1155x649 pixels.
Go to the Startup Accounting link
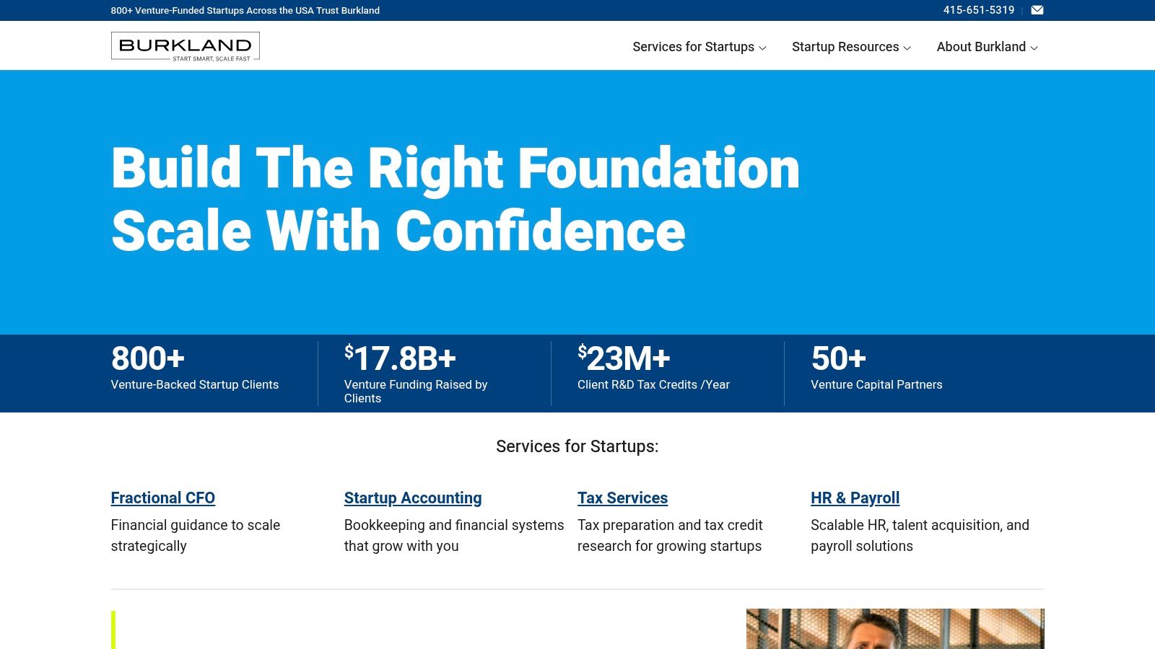pos(412,498)
